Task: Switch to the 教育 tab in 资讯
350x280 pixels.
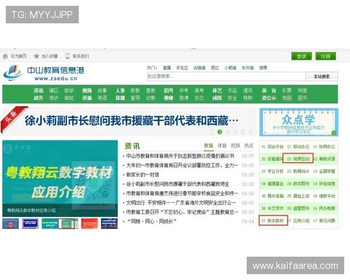Action: coord(208,146)
